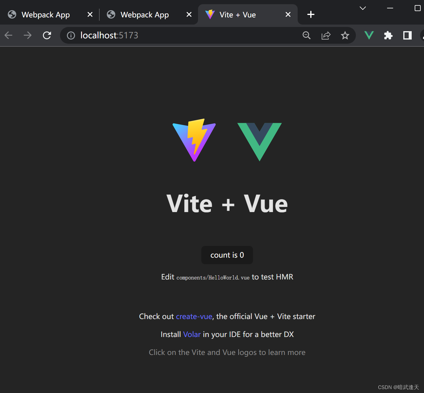Maximize the browser window
Viewport: 424px width, 393px height.
(417, 8)
